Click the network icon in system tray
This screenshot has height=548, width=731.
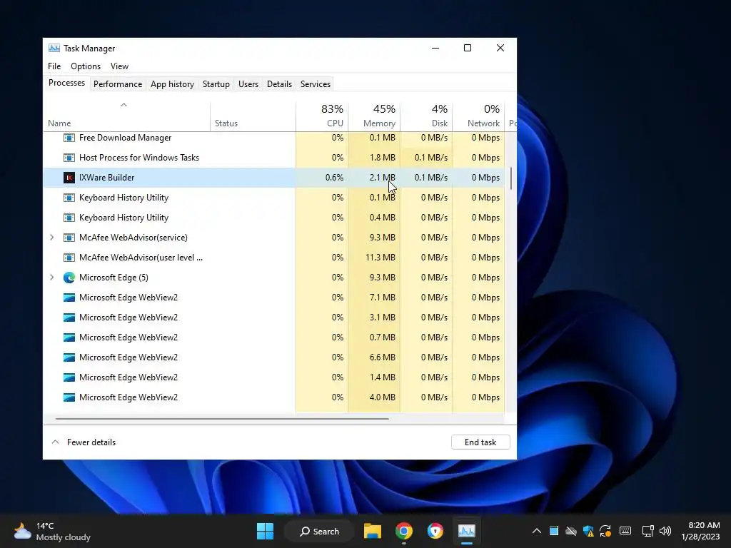tap(647, 531)
